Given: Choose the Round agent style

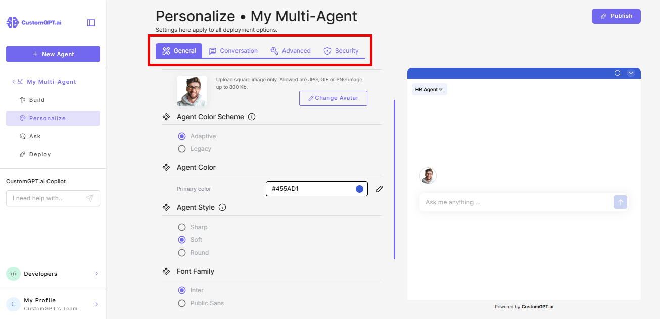Looking at the screenshot, I should pos(182,252).
